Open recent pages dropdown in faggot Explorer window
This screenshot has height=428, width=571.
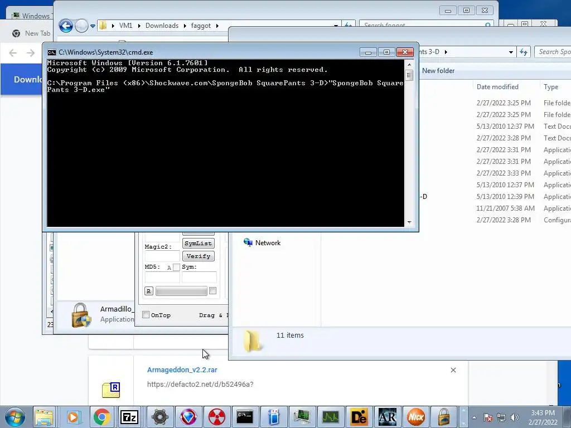click(93, 26)
